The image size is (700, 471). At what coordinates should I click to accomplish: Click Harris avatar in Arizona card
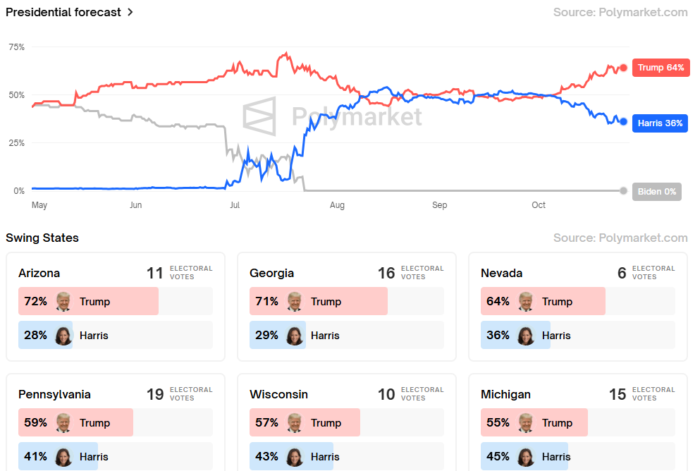[x=63, y=335]
